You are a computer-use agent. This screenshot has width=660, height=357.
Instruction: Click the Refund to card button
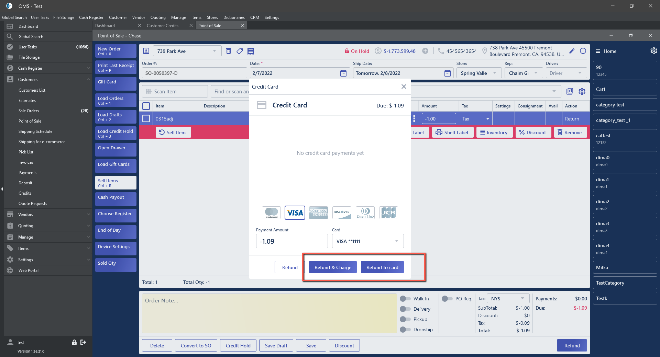click(x=382, y=267)
